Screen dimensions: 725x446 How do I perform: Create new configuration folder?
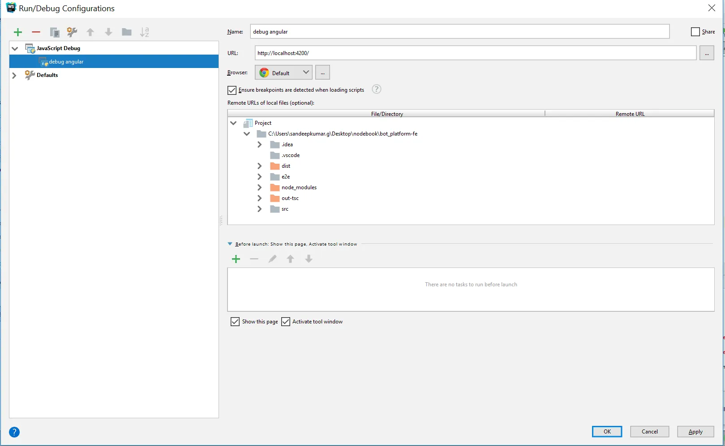pyautogui.click(x=127, y=32)
